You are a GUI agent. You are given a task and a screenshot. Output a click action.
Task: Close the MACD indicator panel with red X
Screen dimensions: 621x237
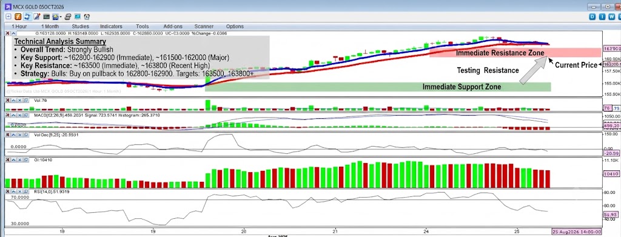(x=7, y=115)
